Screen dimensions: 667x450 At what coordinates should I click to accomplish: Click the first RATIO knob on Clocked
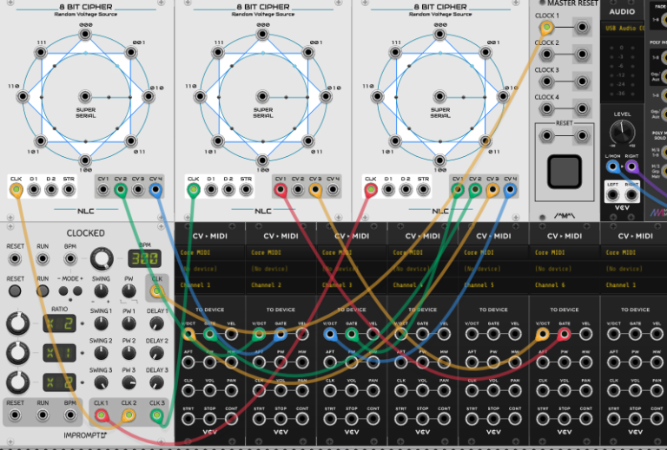pyautogui.click(x=17, y=323)
